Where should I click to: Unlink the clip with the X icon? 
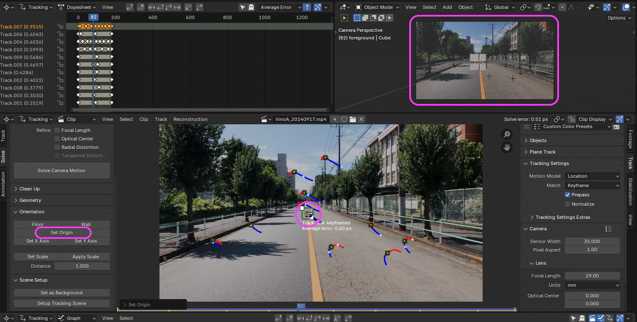coord(361,119)
